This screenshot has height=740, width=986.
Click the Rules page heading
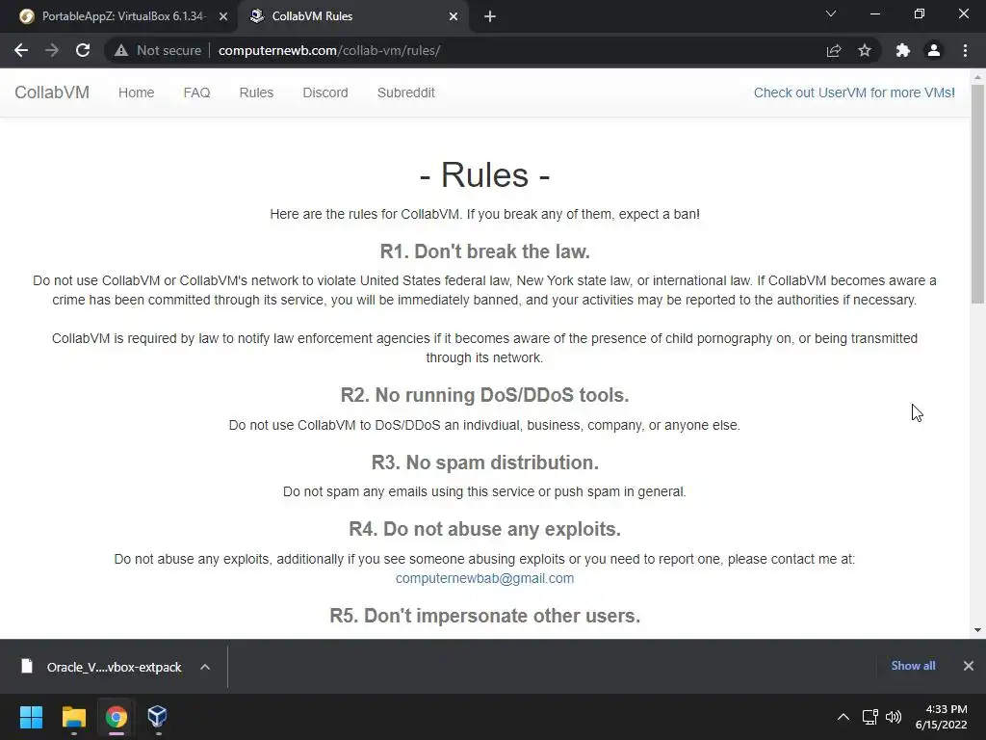(x=485, y=174)
